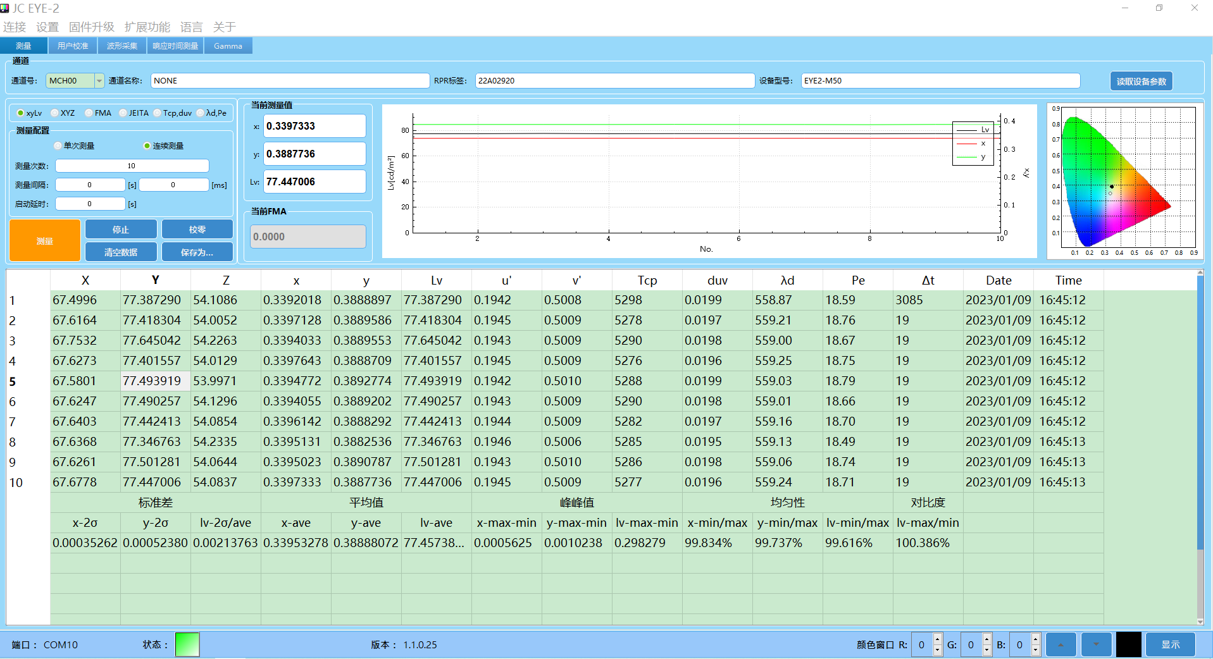Click the up-arrow button beside the color preview
1213x659 pixels.
pyautogui.click(x=1061, y=644)
